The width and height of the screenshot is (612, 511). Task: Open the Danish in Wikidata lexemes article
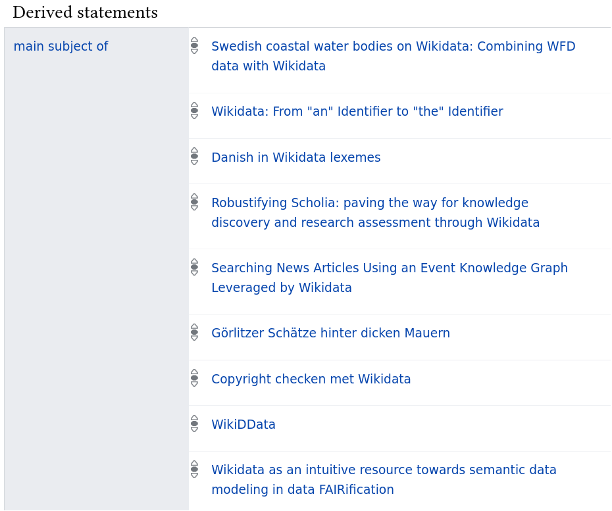pos(295,157)
